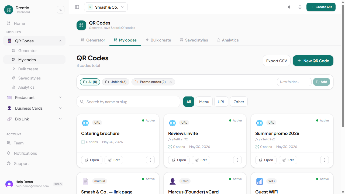Open the Catering brochure code
345x194 pixels.
pos(92,160)
